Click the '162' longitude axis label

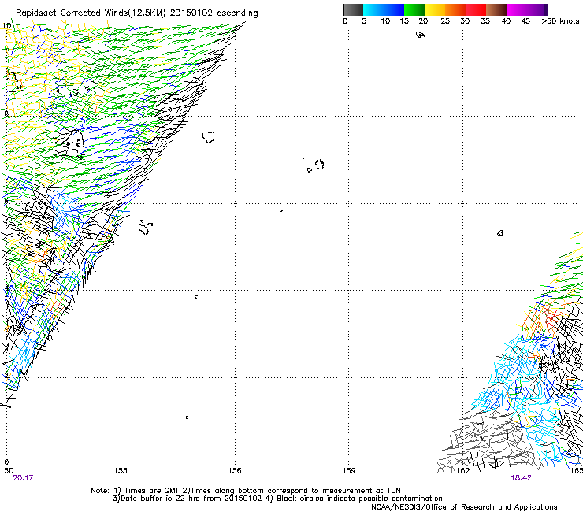click(x=463, y=470)
